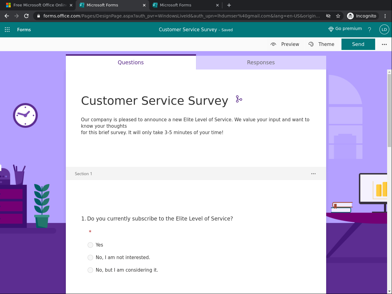This screenshot has width=392, height=294.
Task: Click the Section 1 header label
Action: [x=83, y=174]
